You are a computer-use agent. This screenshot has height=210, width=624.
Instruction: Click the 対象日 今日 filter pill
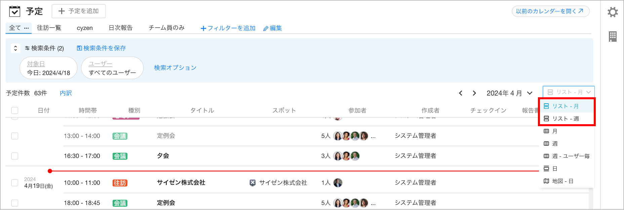pos(48,68)
